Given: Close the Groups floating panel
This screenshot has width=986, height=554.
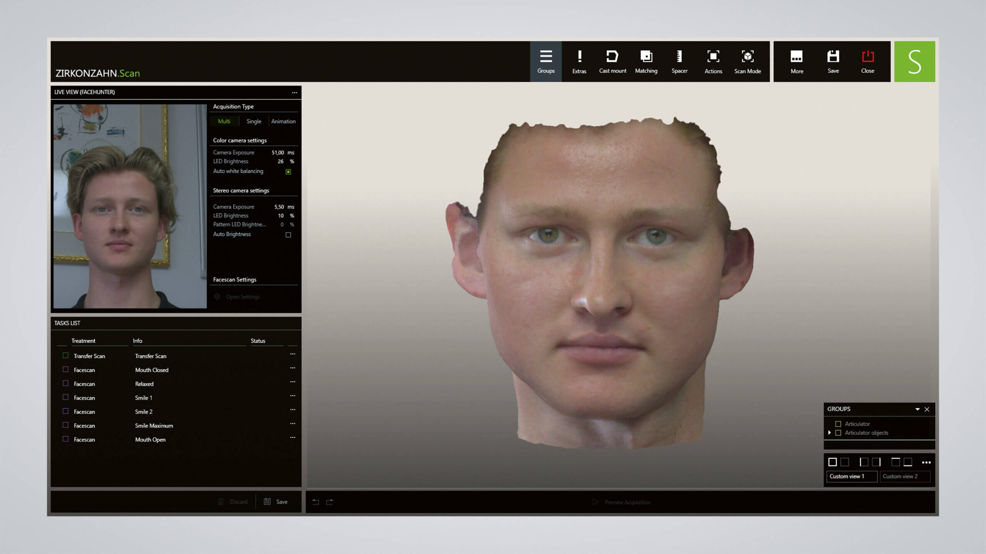Looking at the screenshot, I should click(x=927, y=409).
